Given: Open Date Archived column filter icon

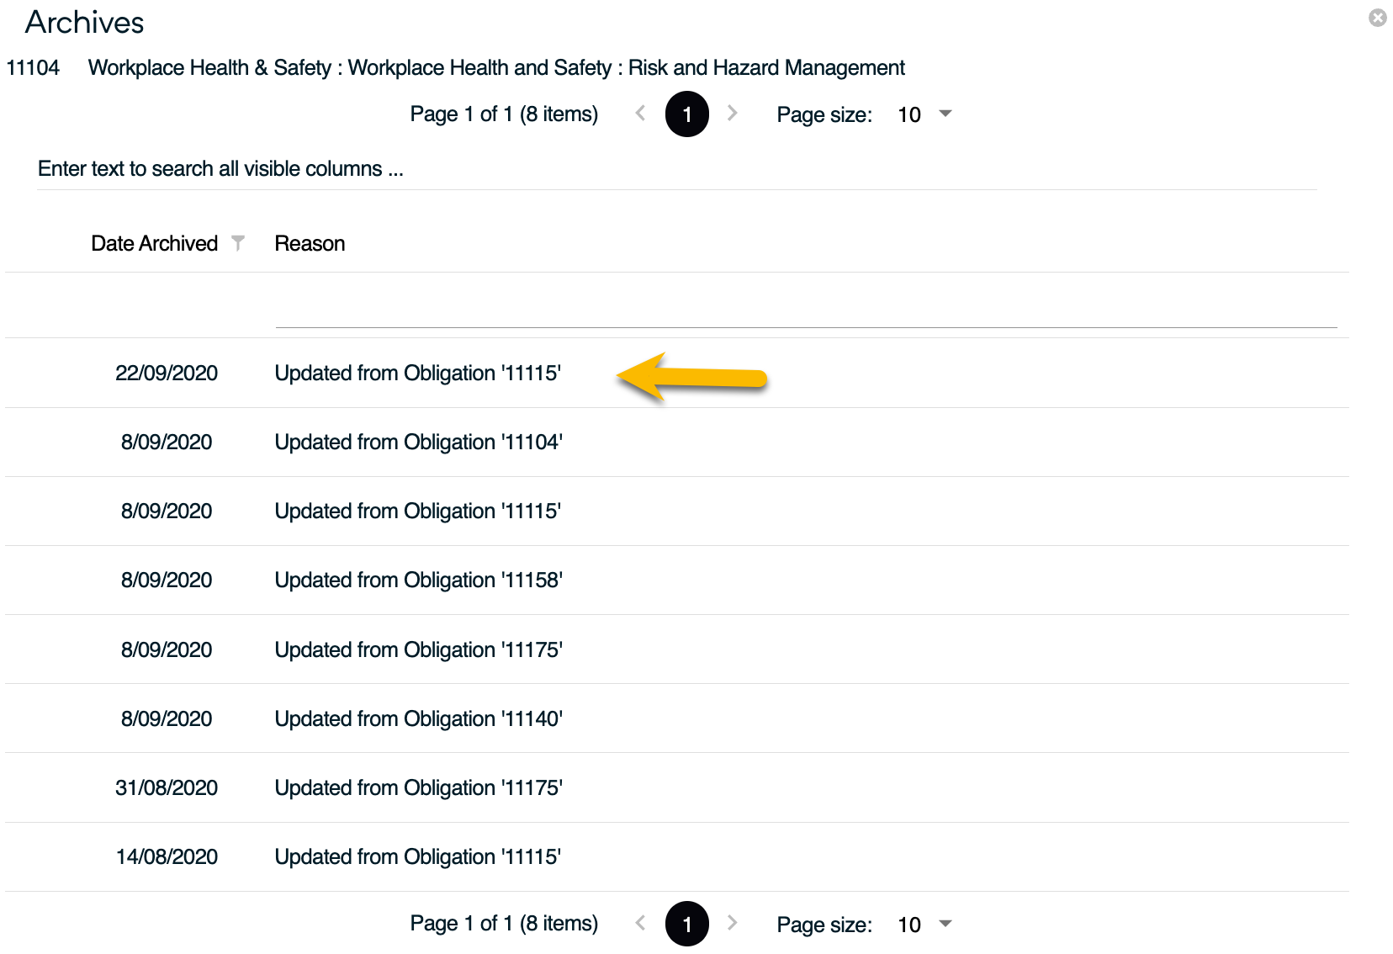Looking at the screenshot, I should pyautogui.click(x=238, y=243).
